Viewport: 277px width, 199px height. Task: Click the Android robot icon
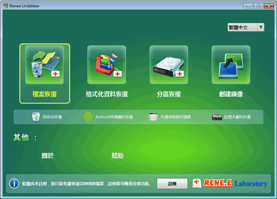[x=88, y=117]
